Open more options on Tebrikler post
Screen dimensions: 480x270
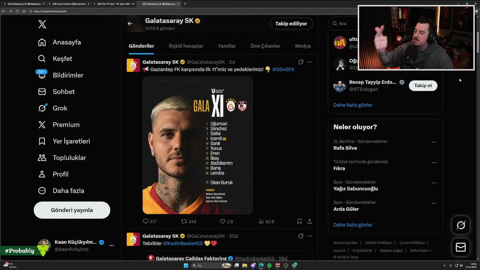tap(309, 236)
